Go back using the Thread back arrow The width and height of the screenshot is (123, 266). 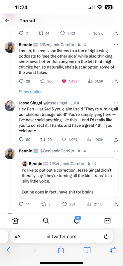pos(7,21)
